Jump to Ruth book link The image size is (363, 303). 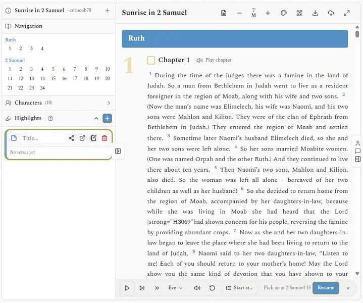tap(11, 39)
